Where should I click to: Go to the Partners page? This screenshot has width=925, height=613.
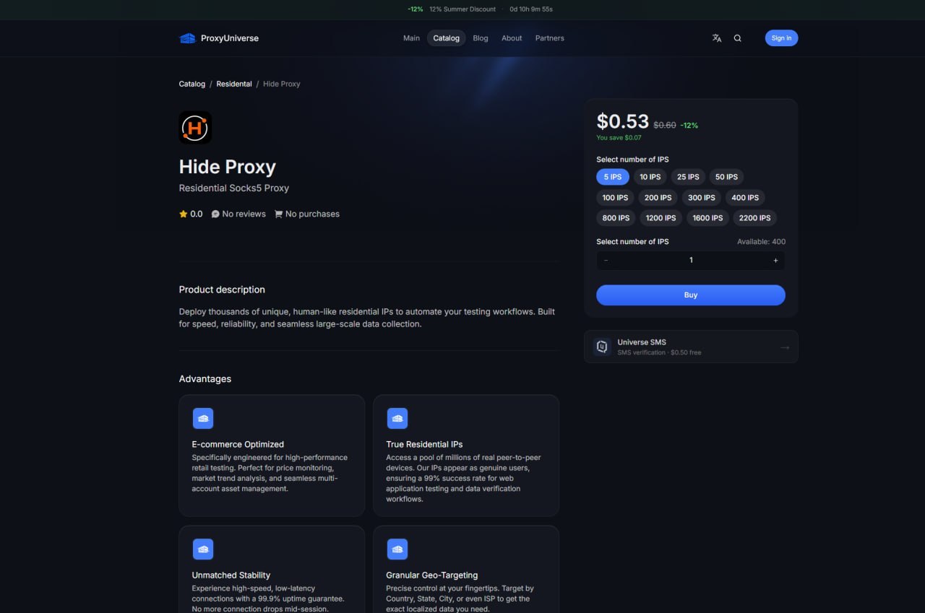(550, 38)
